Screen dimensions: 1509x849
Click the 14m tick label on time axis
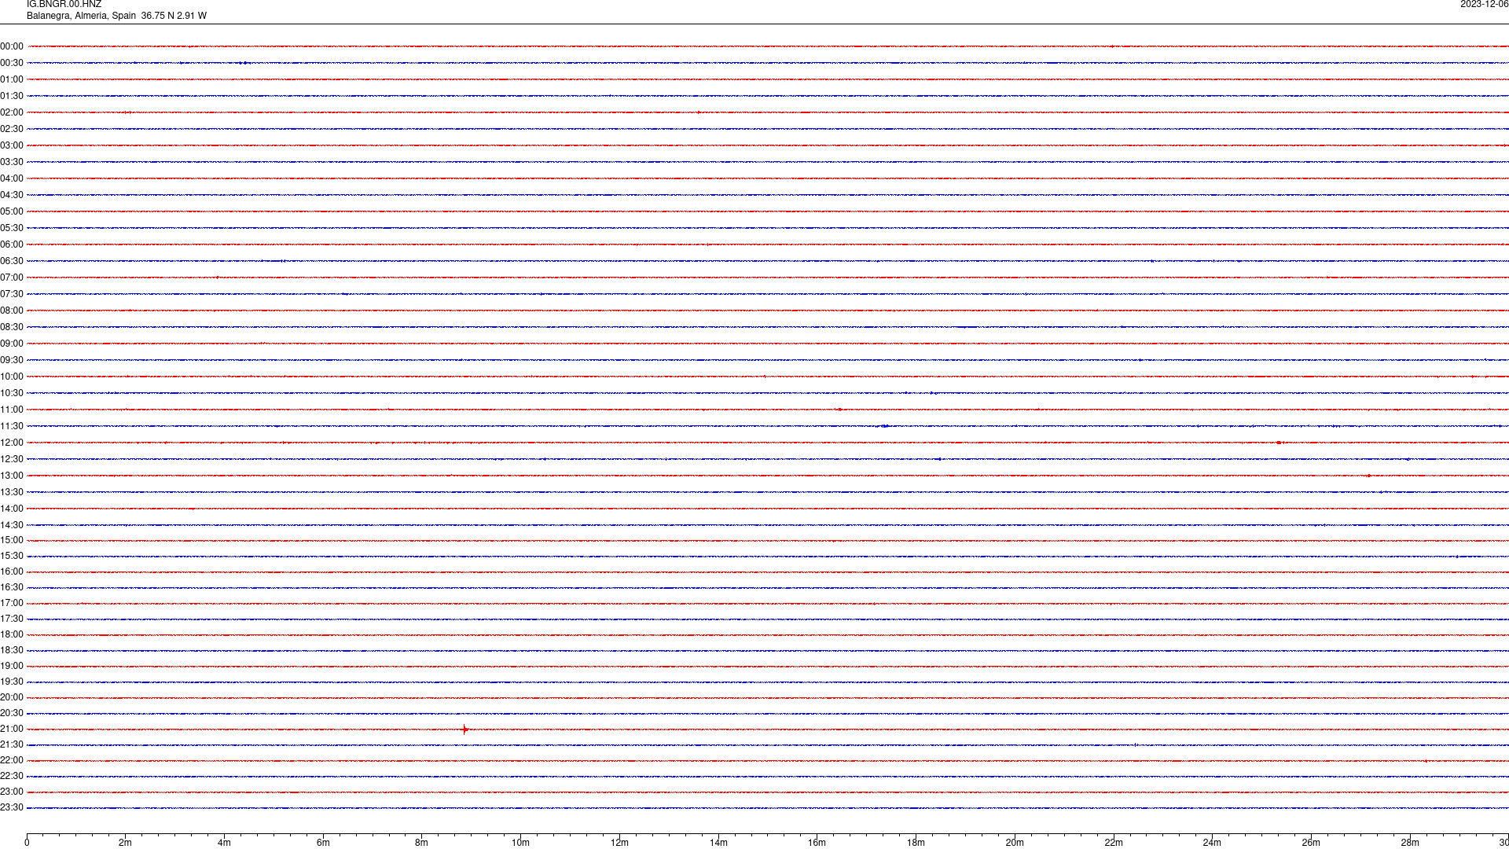tap(718, 843)
